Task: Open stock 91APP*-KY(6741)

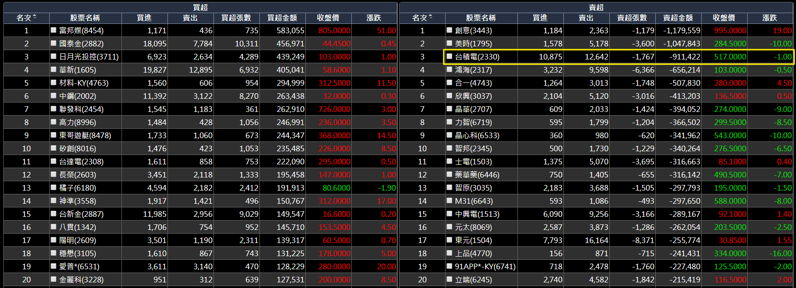Action: pyautogui.click(x=485, y=266)
